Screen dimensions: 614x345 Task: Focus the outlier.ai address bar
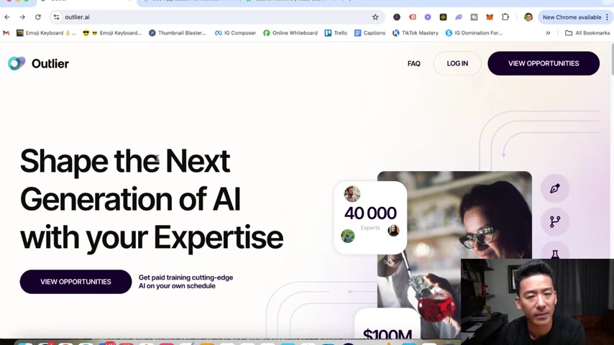click(216, 17)
